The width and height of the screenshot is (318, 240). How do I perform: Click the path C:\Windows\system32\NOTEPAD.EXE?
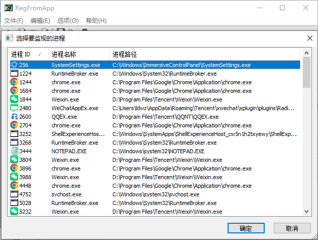[158, 151]
